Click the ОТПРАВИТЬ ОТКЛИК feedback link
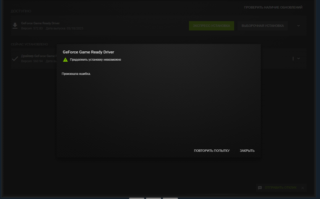 (x=281, y=188)
